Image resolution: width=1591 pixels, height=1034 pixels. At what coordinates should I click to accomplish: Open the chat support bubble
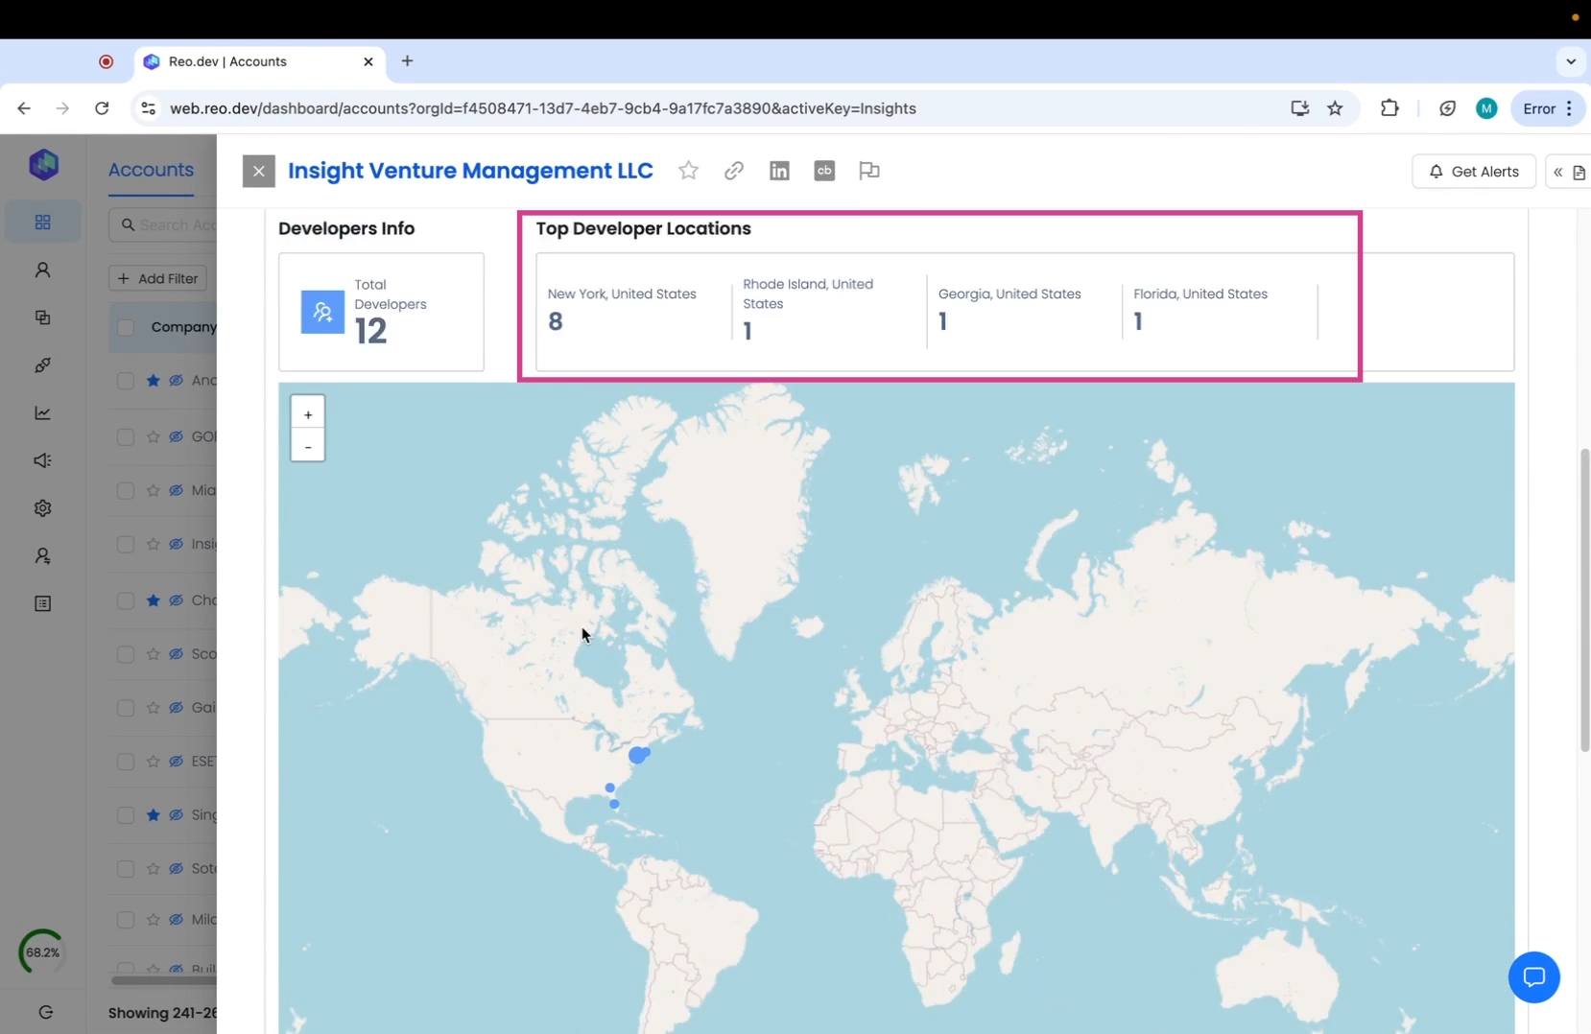point(1533,976)
